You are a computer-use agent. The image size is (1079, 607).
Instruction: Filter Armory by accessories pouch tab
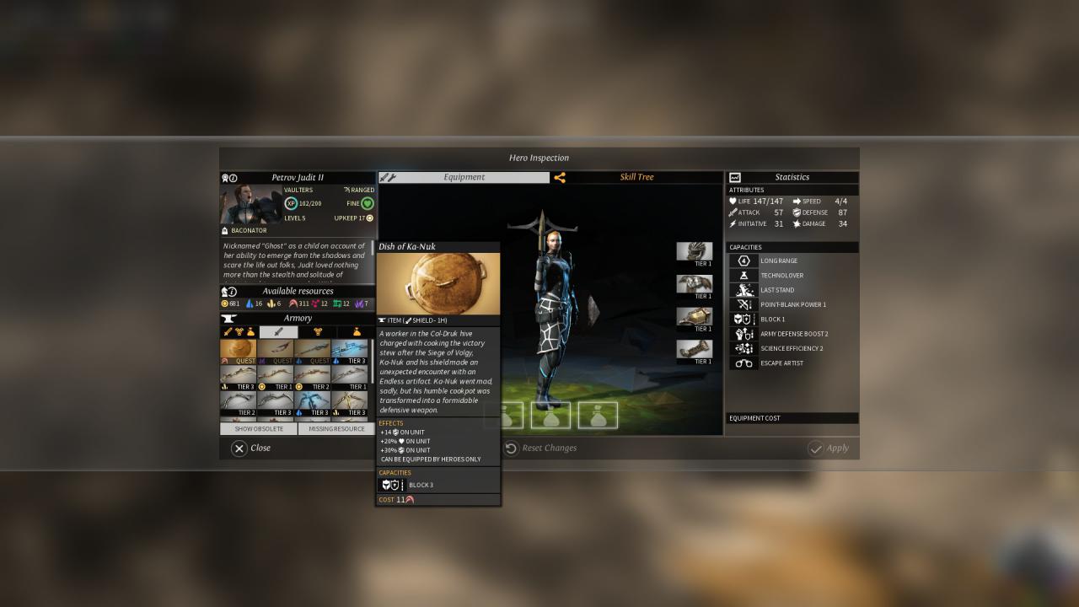[x=357, y=331]
